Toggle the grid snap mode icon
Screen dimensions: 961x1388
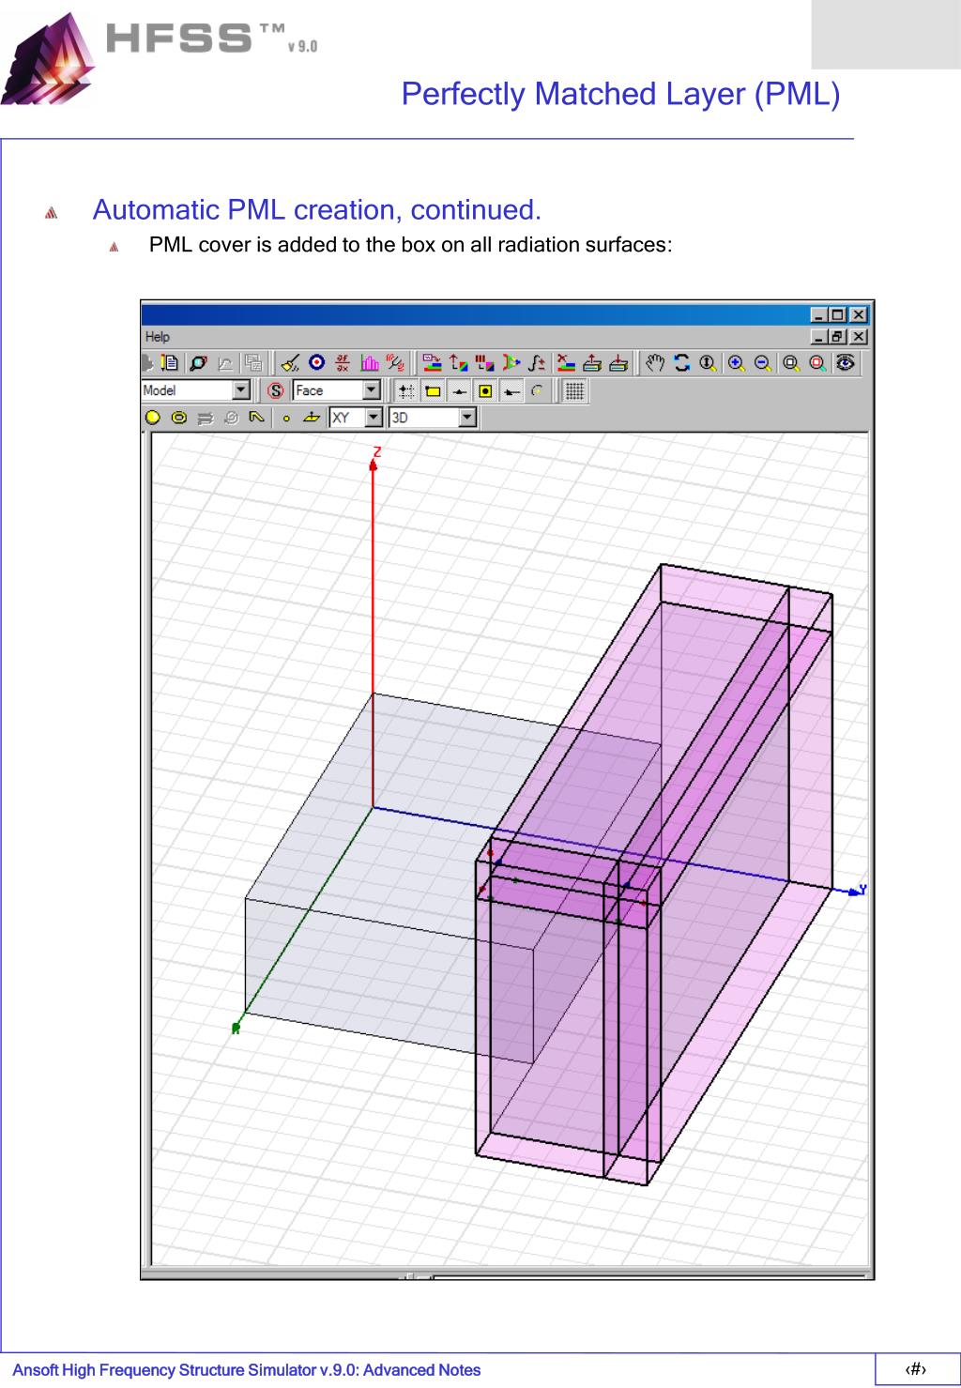click(406, 390)
